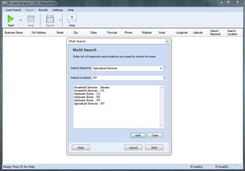Click the Phone column header
Viewport: 245px width, 171px height.
128,33
